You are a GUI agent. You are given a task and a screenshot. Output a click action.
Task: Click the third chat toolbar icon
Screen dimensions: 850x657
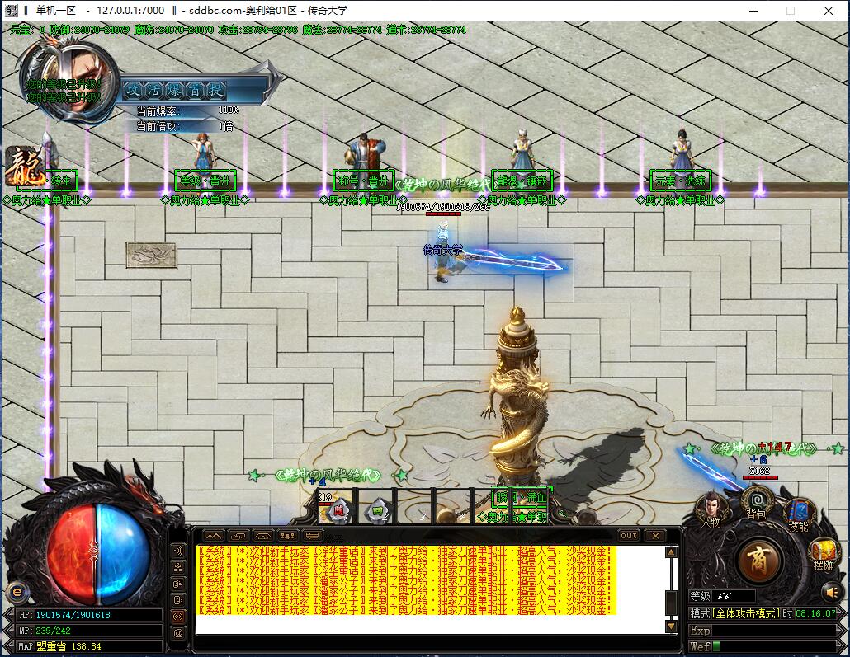tap(263, 536)
